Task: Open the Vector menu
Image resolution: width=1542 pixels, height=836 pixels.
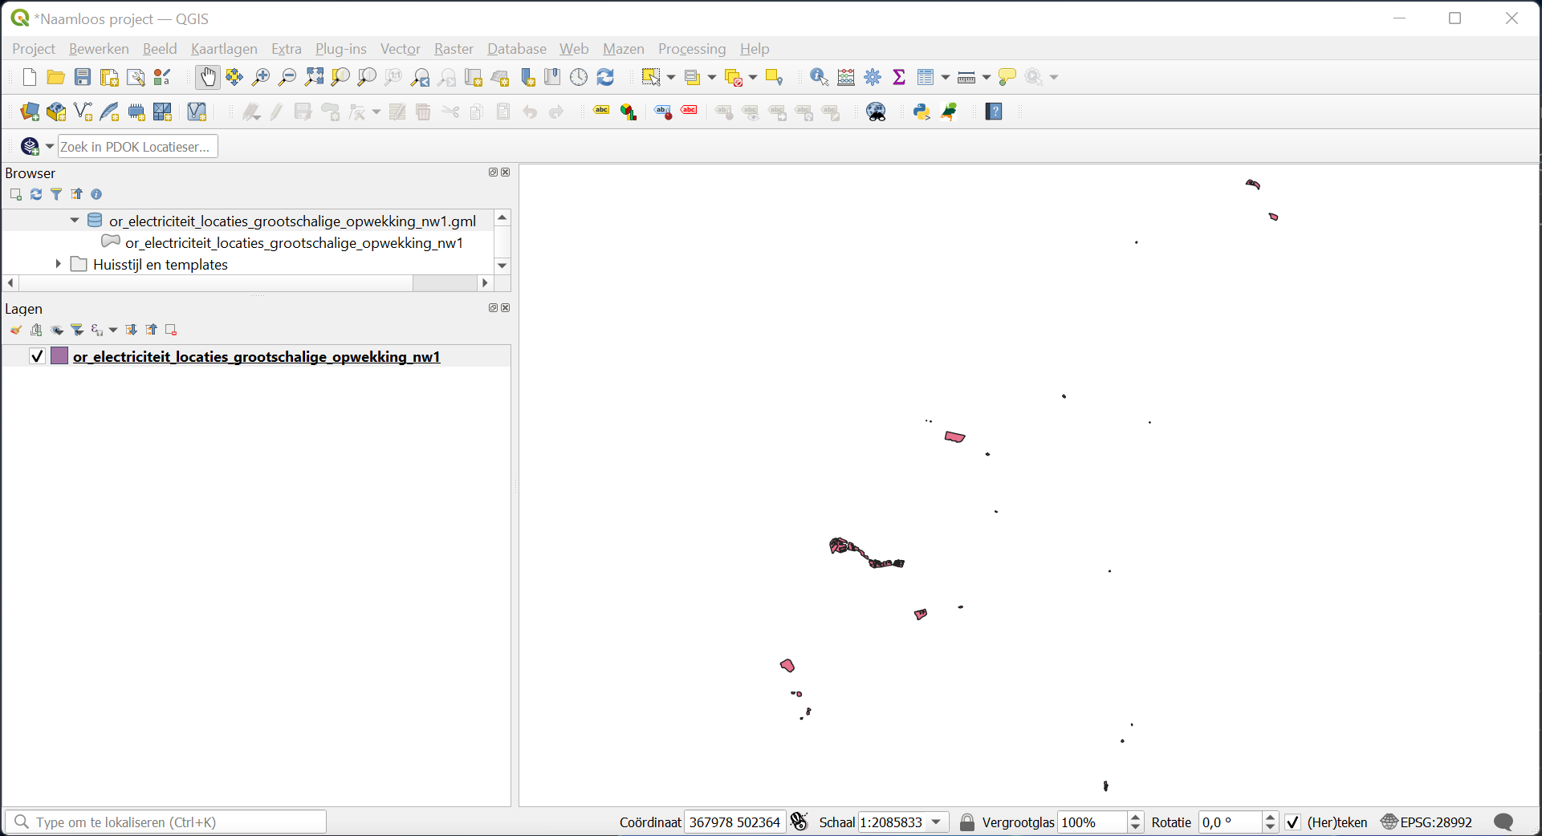Action: coord(400,49)
